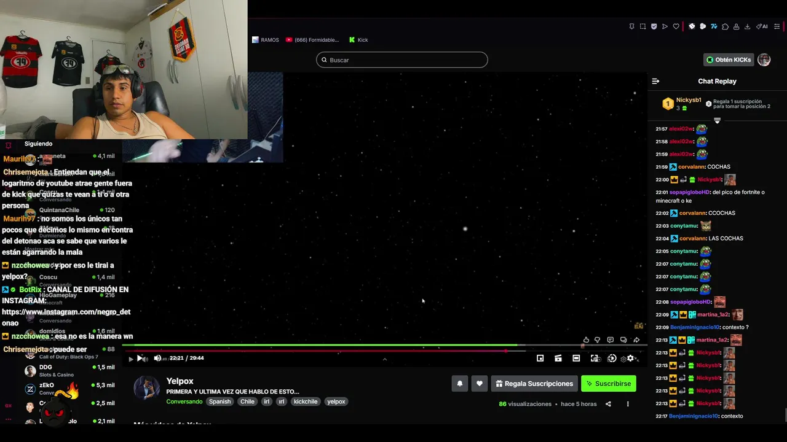Switch to the RAMOS tab
Screen dimensions: 787x442
(266, 40)
